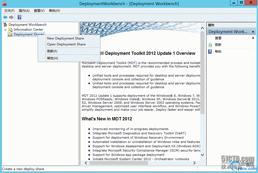Click the vertical scrollbar up arrow
This screenshot has height=173, width=258.
coord(203,28)
